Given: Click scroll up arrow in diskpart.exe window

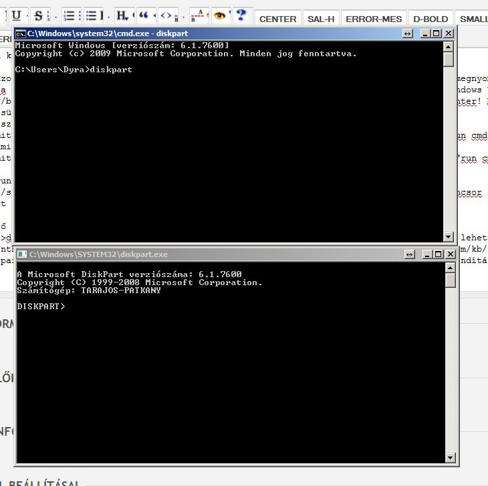Looking at the screenshot, I should point(451,268).
